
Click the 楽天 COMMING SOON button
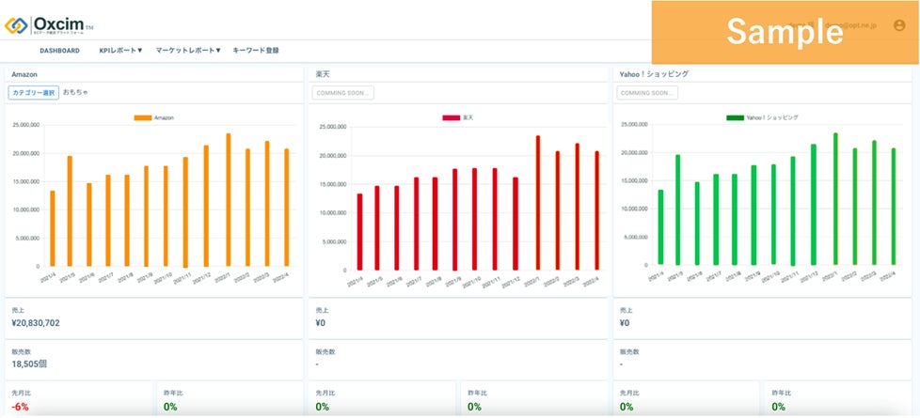click(x=343, y=93)
